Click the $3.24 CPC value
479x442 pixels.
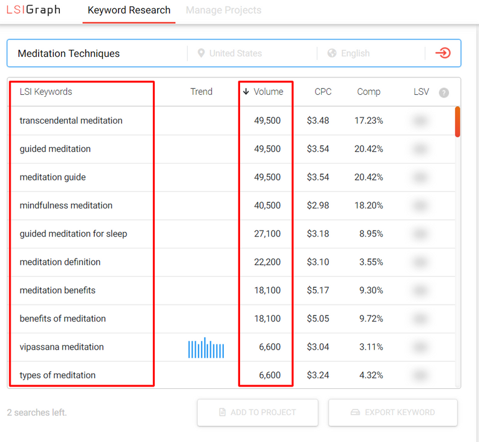[x=318, y=375]
